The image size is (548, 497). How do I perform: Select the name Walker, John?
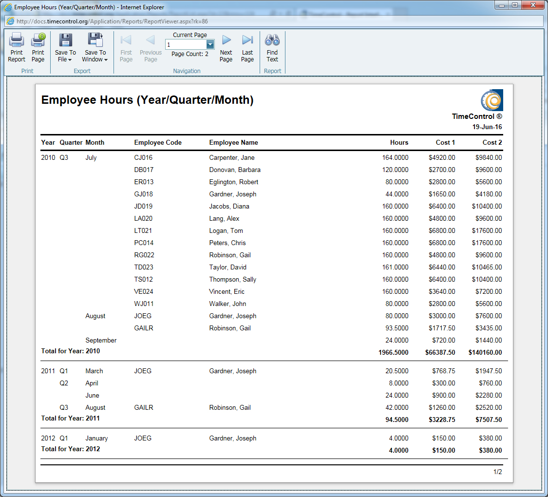point(227,304)
